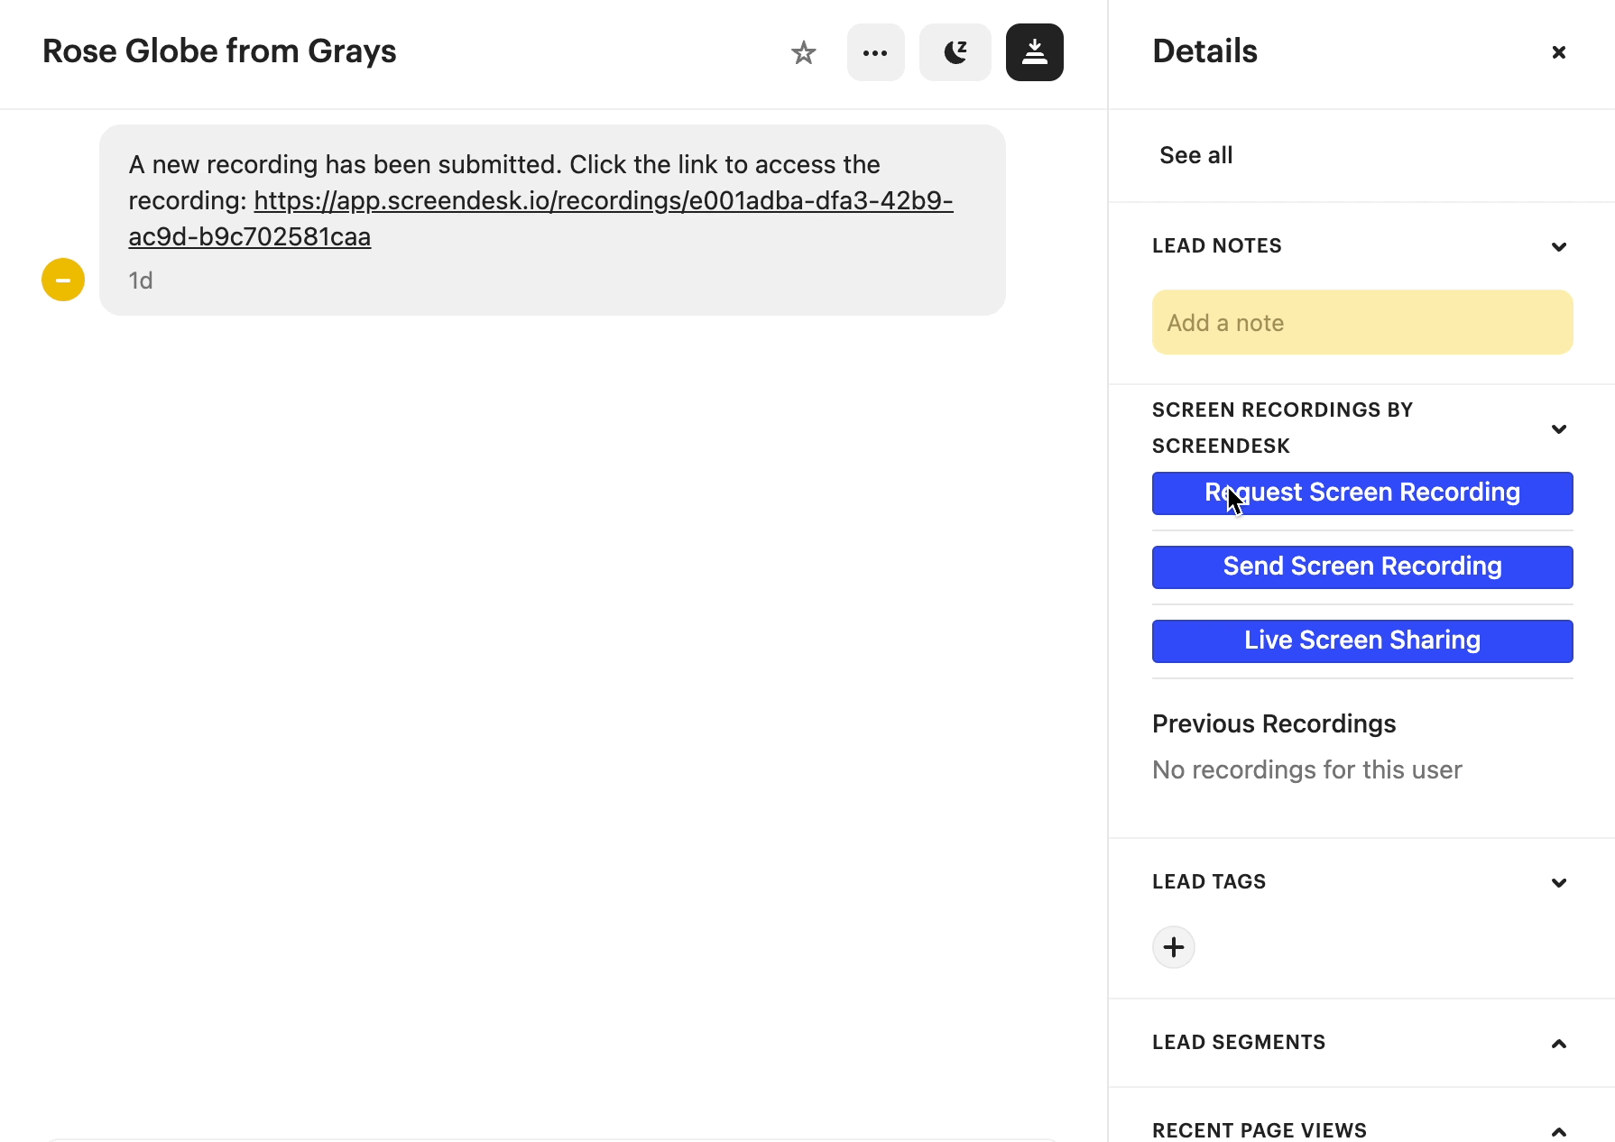Close the conversation using the black archive icon
Screen dimensions: 1615x1142
click(x=1034, y=52)
